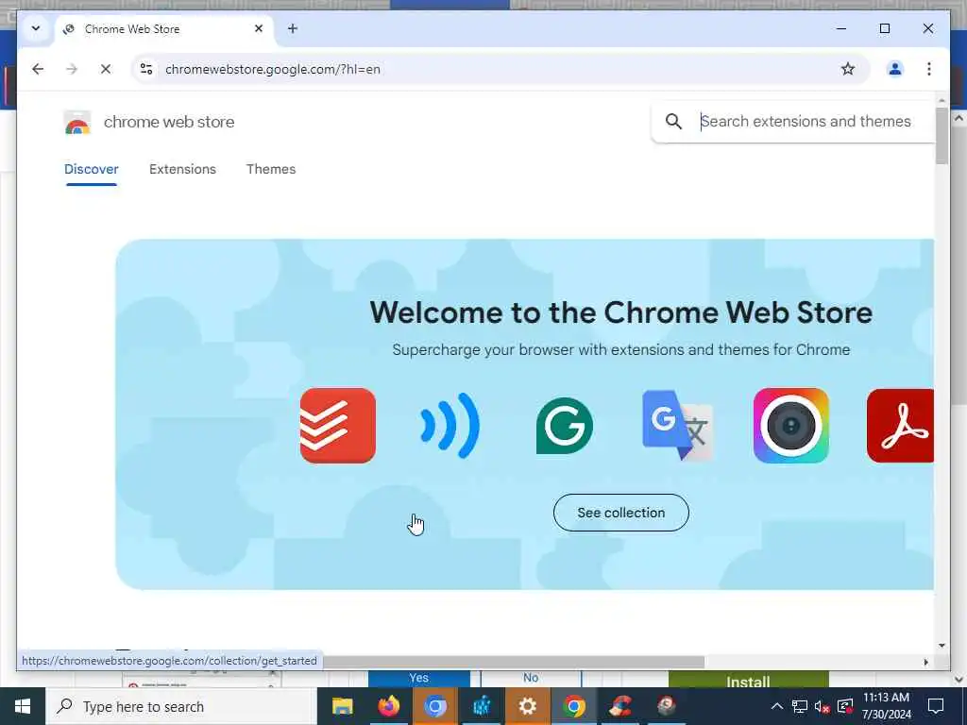
Task: Click the scroll right arrow of horizontal scrollbar
Action: [925, 662]
